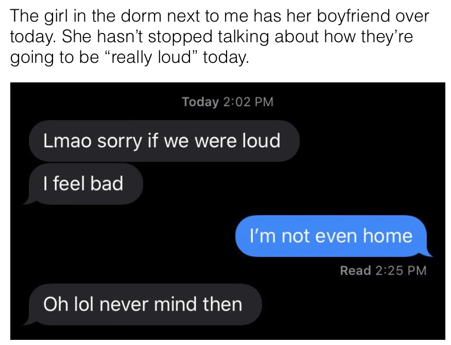Click the word 'Read' under the blue bubble
The width and height of the screenshot is (451, 345).
pos(356,270)
